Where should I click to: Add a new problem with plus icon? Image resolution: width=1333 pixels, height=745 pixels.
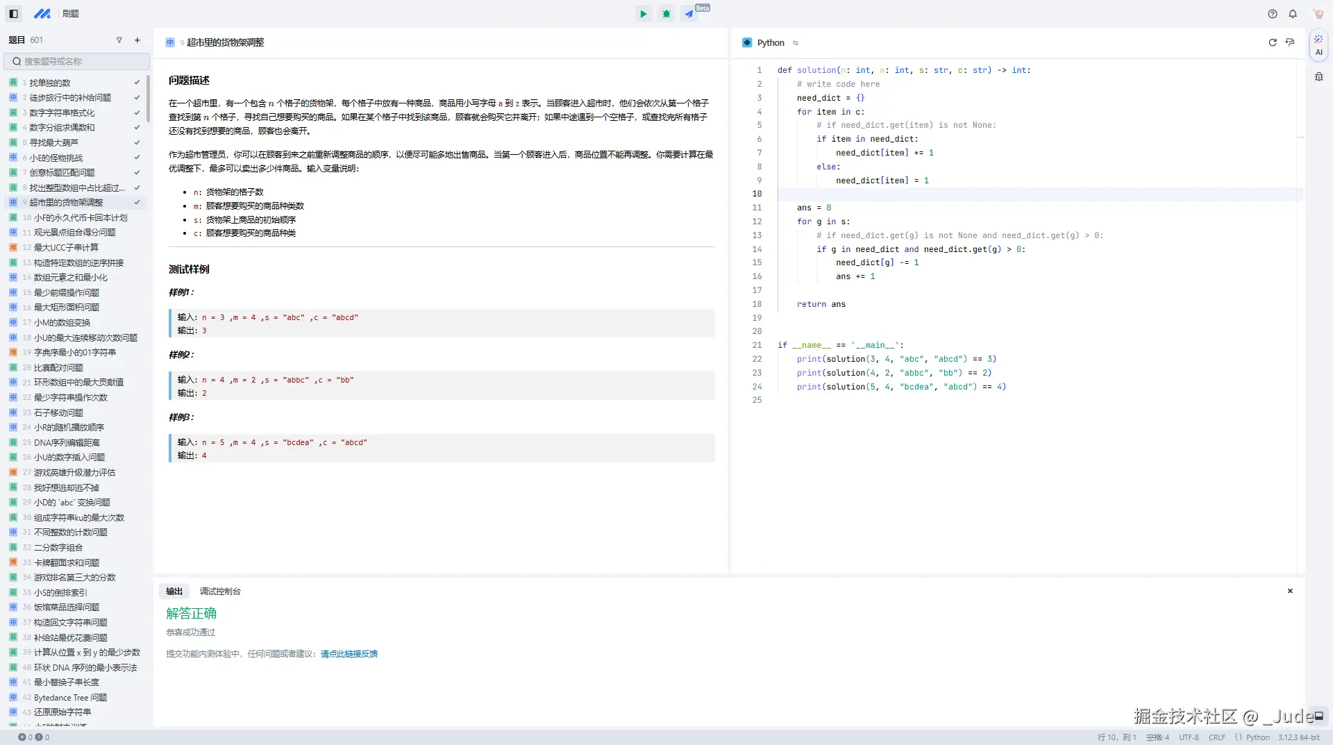tap(137, 40)
